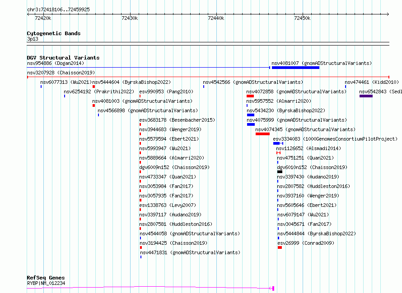Open esv3683178 (Besenbacher2015) label
Viewport: 402px width, 293px height.
(x=177, y=120)
